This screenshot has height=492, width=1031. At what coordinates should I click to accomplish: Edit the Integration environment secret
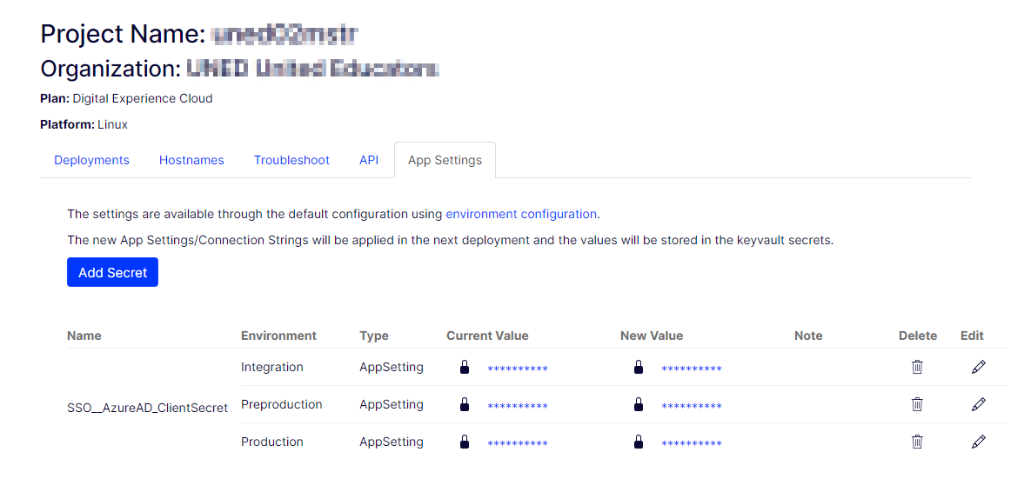(x=978, y=367)
